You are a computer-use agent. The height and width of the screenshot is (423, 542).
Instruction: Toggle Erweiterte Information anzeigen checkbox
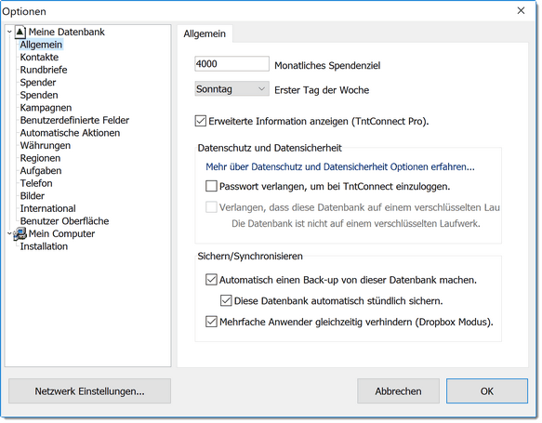tap(201, 121)
